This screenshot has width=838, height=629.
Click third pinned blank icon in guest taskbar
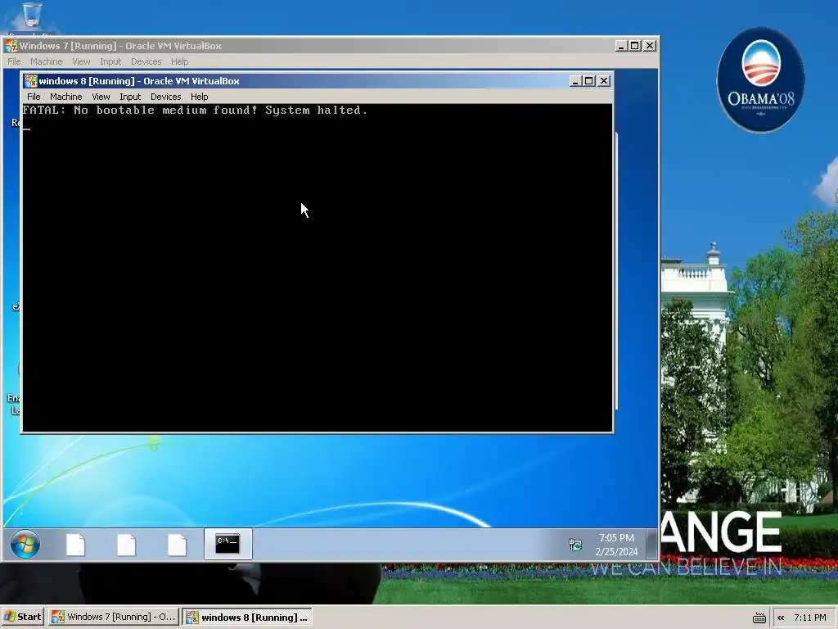click(x=177, y=545)
